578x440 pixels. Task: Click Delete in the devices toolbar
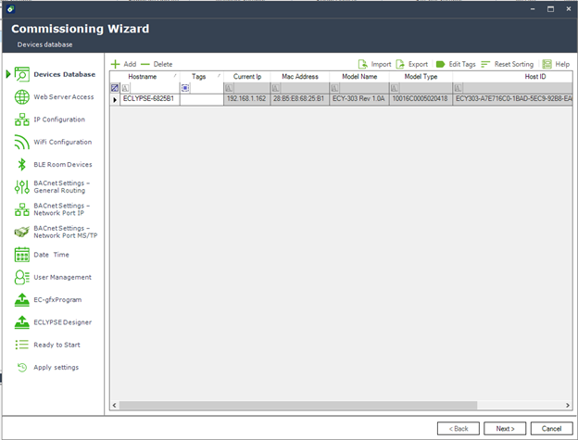[x=157, y=64]
